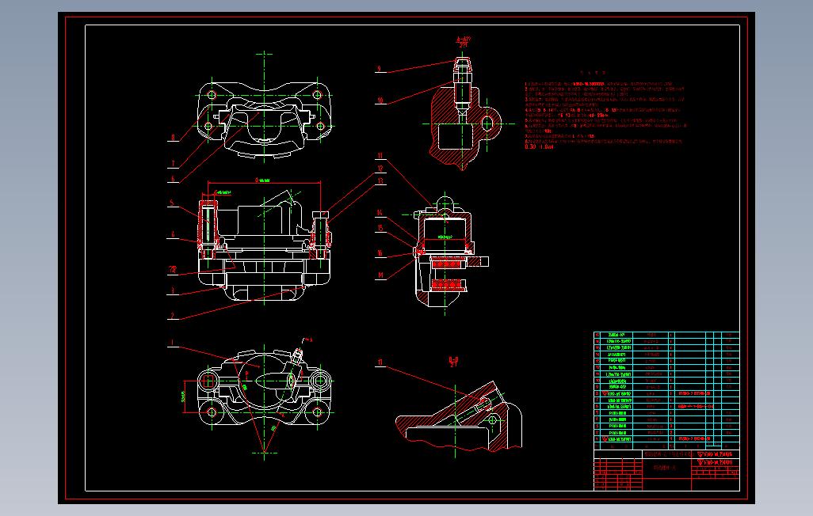813x516 pixels.
Task: Select part callout number 11
Action: click(x=380, y=155)
